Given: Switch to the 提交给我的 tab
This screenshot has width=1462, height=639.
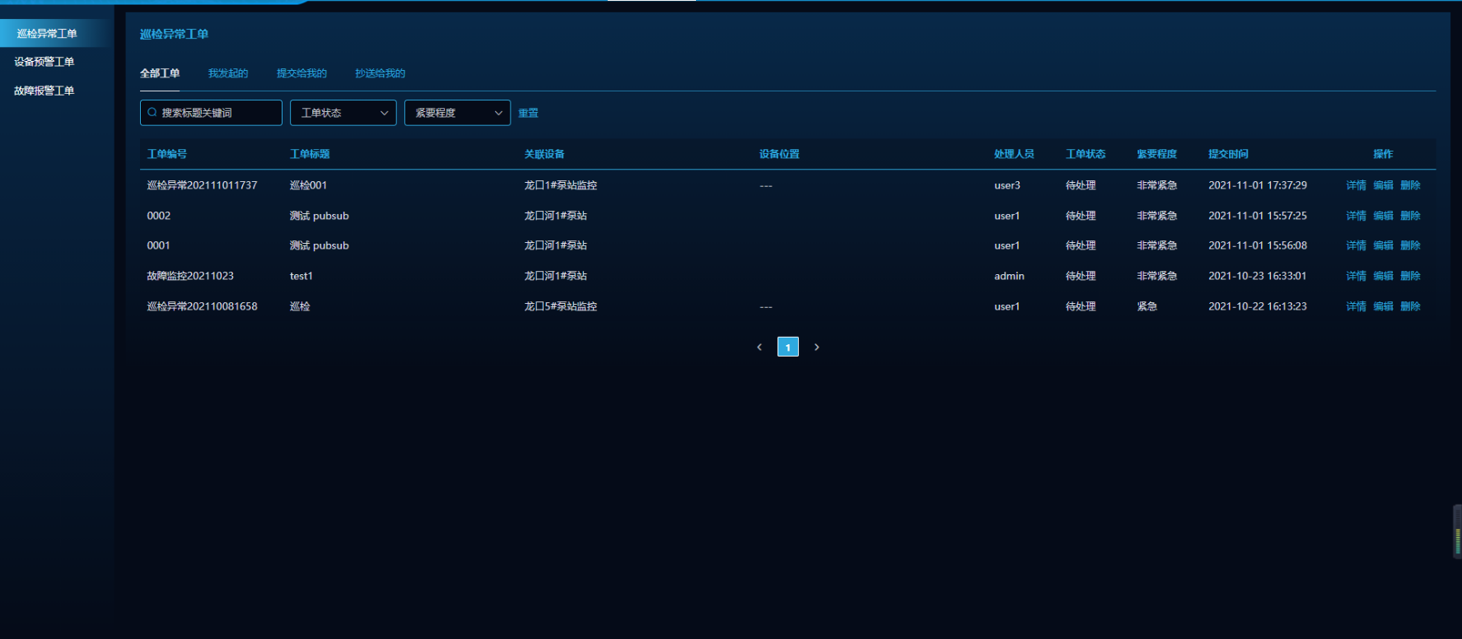Looking at the screenshot, I should (x=301, y=73).
